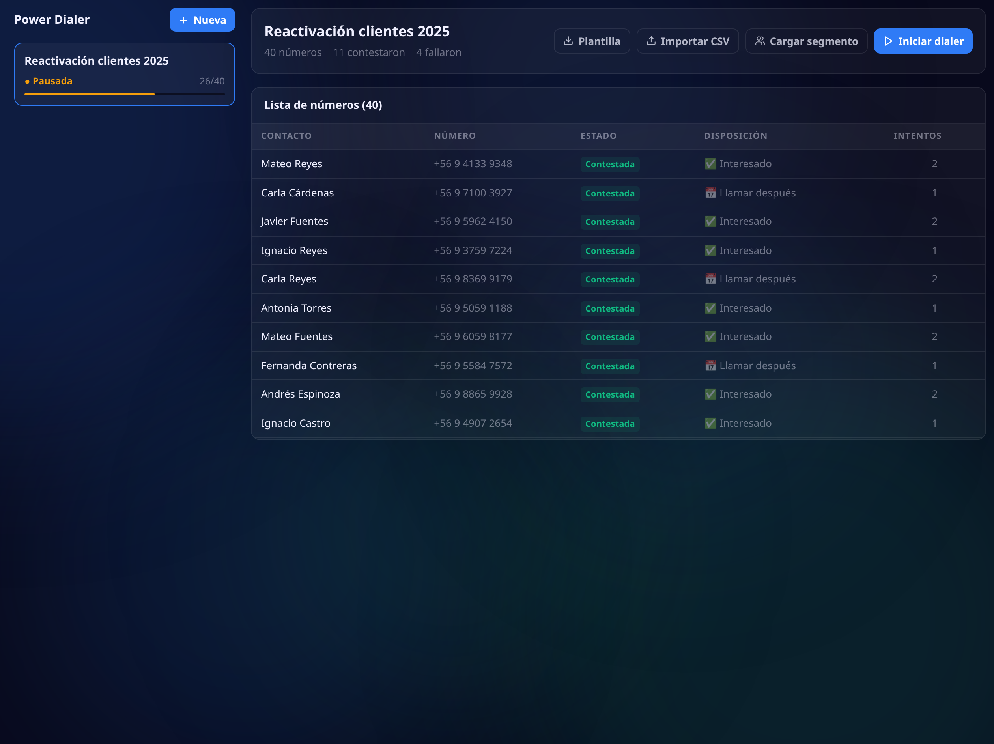Click the download icon on Plantilla

click(x=568, y=41)
